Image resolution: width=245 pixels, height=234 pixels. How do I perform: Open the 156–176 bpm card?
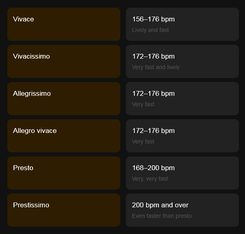[x=182, y=24]
